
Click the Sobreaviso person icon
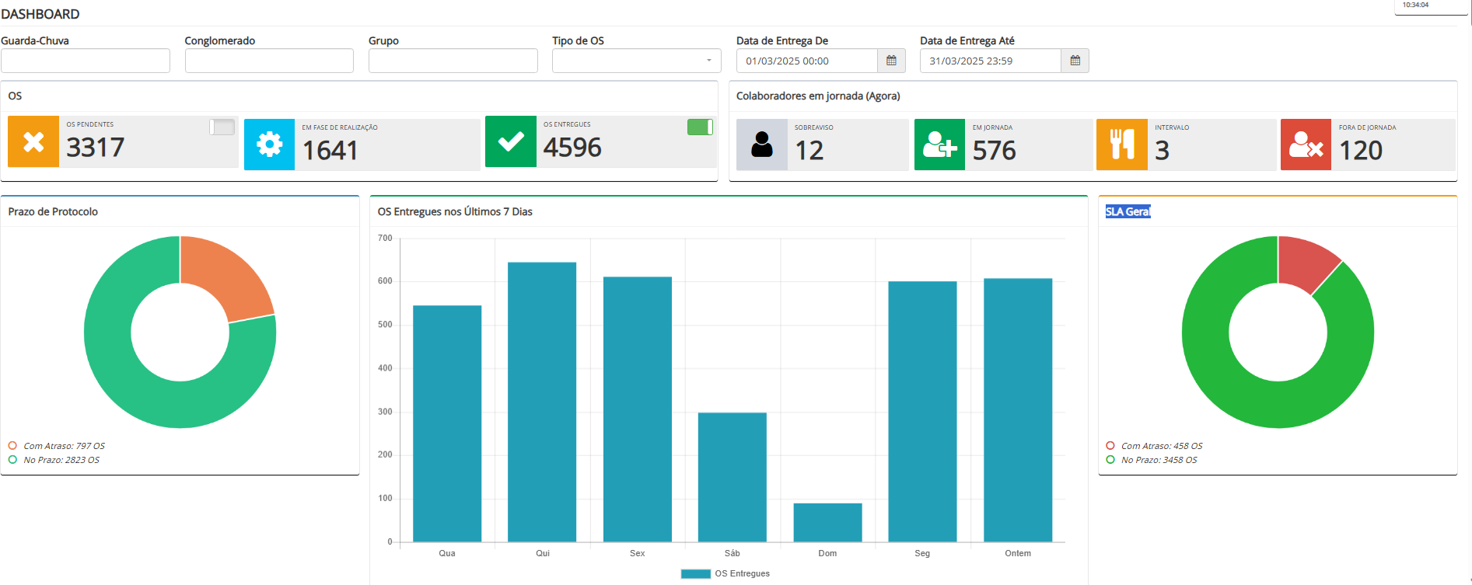click(x=762, y=145)
